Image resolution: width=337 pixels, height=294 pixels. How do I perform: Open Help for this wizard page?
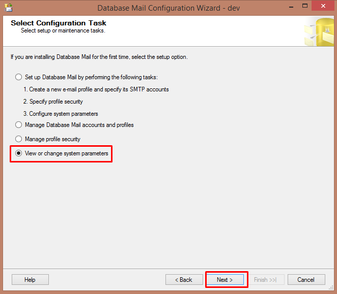point(30,280)
